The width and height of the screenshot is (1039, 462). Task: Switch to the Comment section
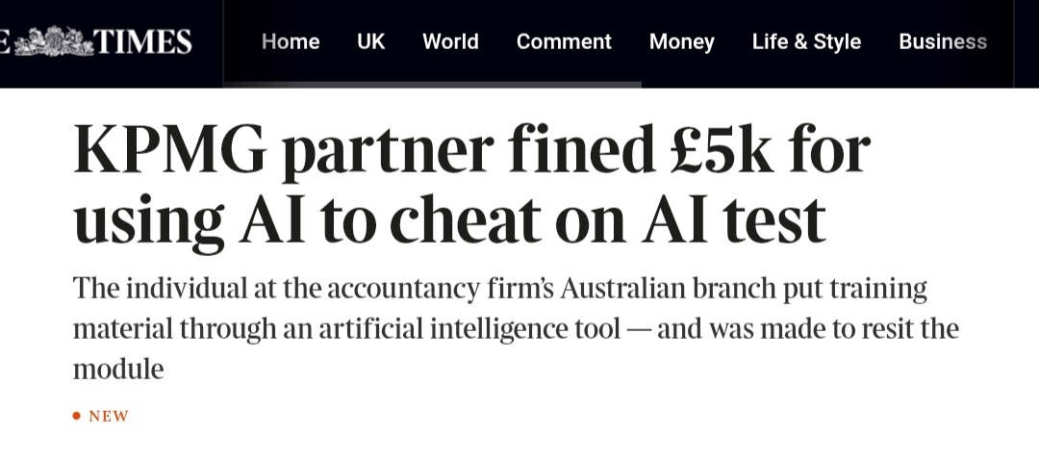pyautogui.click(x=564, y=42)
